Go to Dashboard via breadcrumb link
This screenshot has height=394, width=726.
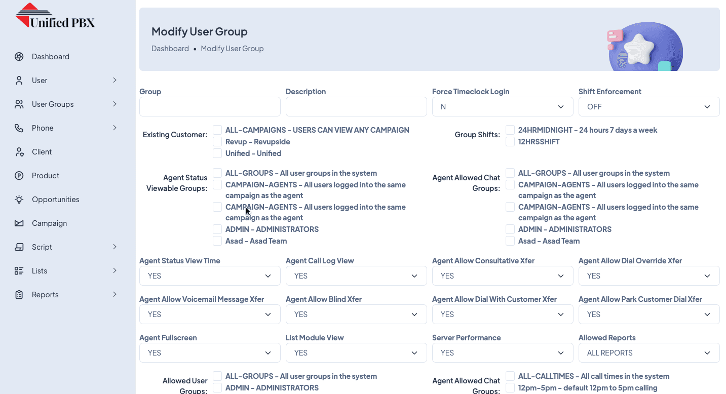tap(170, 49)
